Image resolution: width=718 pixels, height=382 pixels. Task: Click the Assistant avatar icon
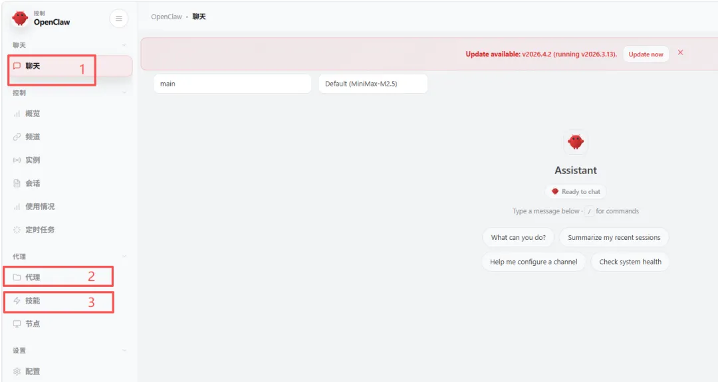576,142
